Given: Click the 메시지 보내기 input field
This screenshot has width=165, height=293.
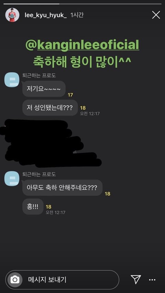Looking at the screenshot, I should pyautogui.click(x=62, y=280).
